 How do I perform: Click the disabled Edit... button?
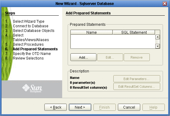pos(110,57)
